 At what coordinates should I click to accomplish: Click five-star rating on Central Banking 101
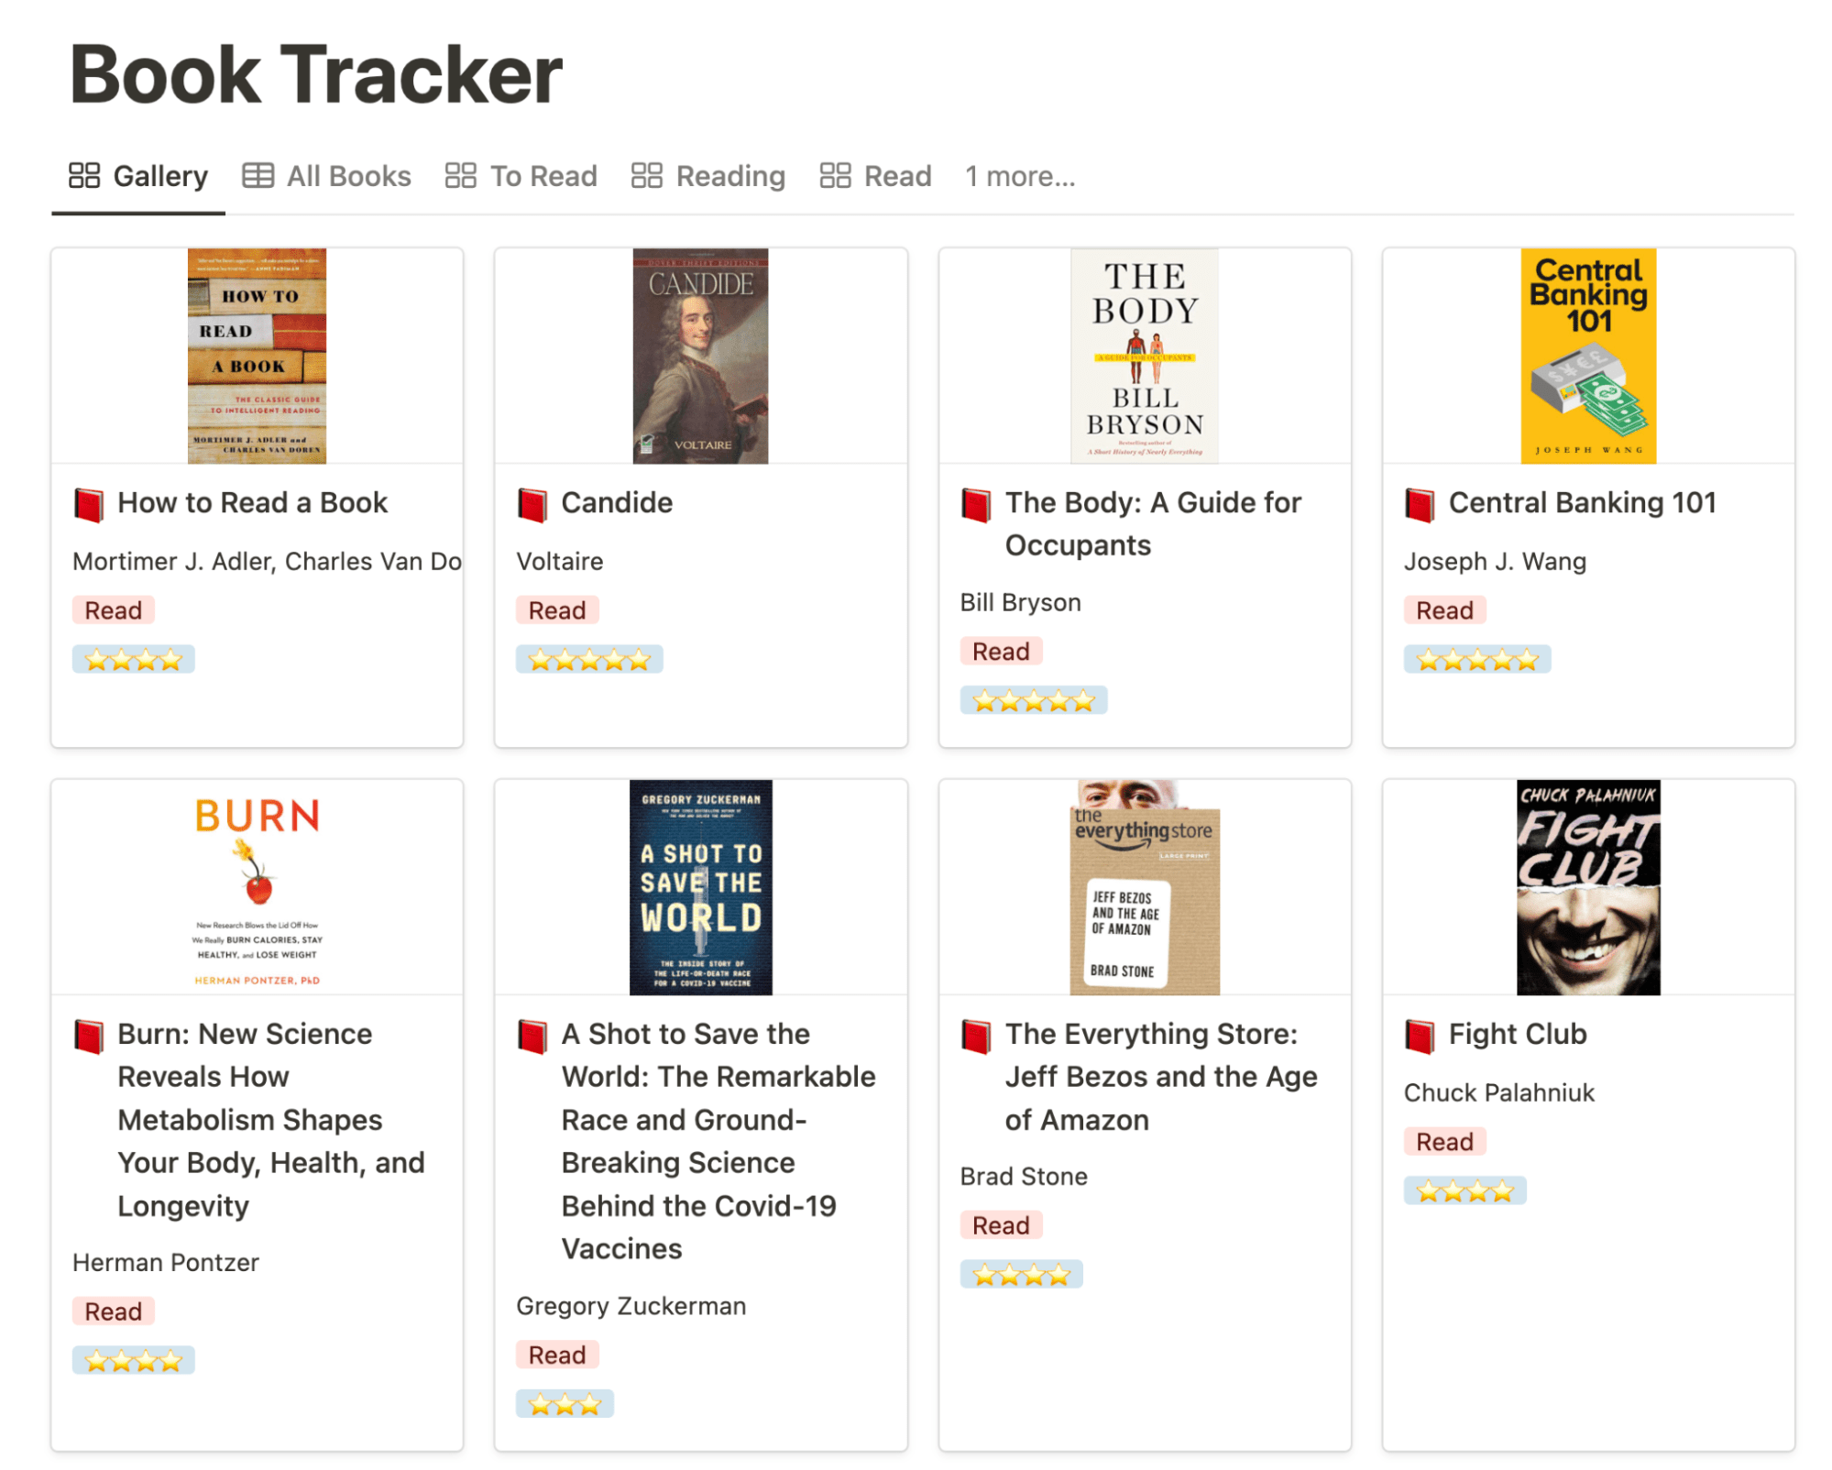1476,659
